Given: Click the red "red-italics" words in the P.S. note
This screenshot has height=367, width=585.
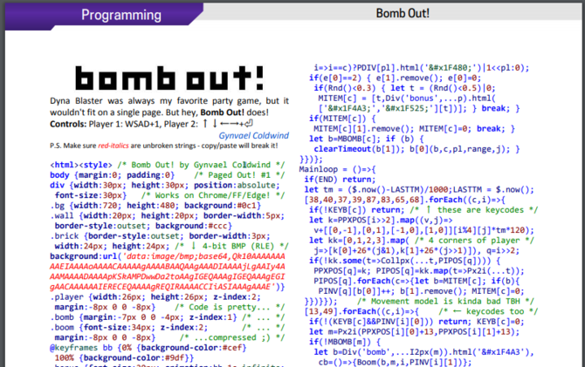Looking at the screenshot, I should [114, 146].
